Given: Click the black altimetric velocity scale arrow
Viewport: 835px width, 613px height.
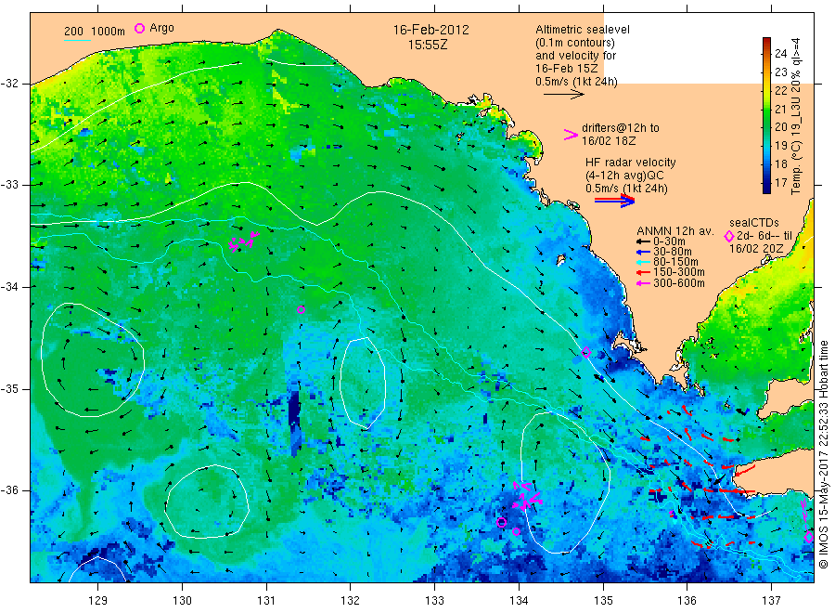Looking at the screenshot, I should coord(564,95).
